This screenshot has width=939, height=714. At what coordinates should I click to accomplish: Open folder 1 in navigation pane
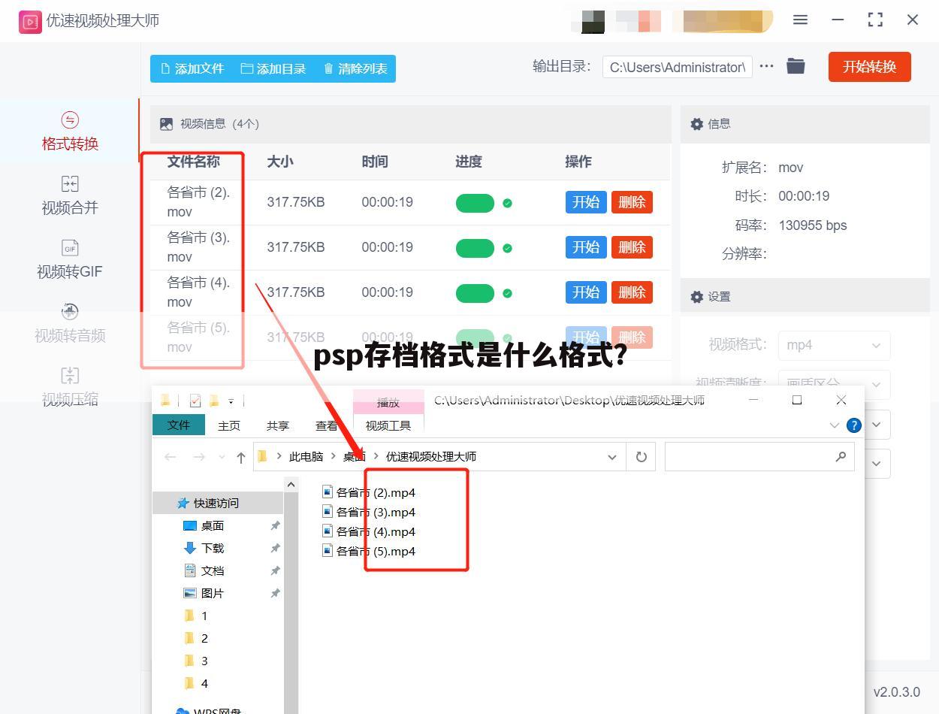[196, 616]
